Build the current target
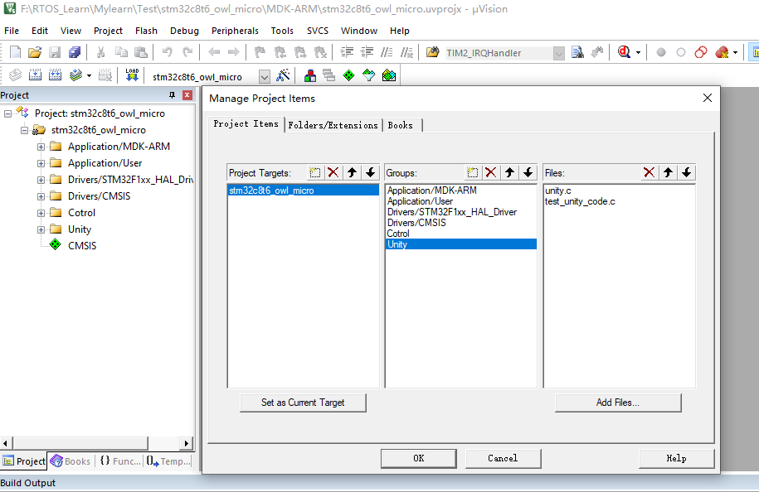This screenshot has height=492, width=759. coord(35,75)
